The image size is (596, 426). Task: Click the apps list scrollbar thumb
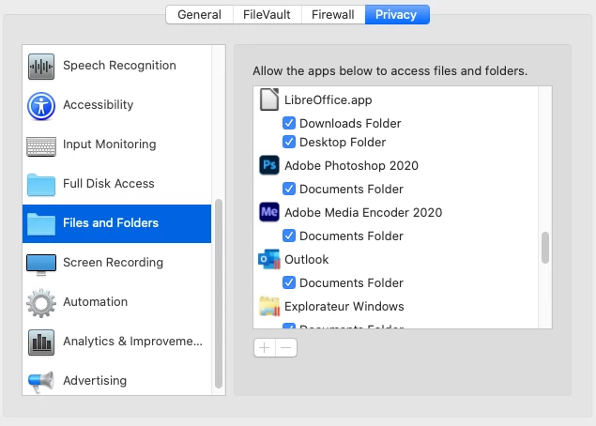coord(545,248)
